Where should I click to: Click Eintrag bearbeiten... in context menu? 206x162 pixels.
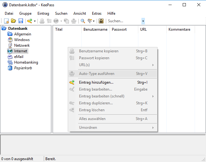pos(112,89)
